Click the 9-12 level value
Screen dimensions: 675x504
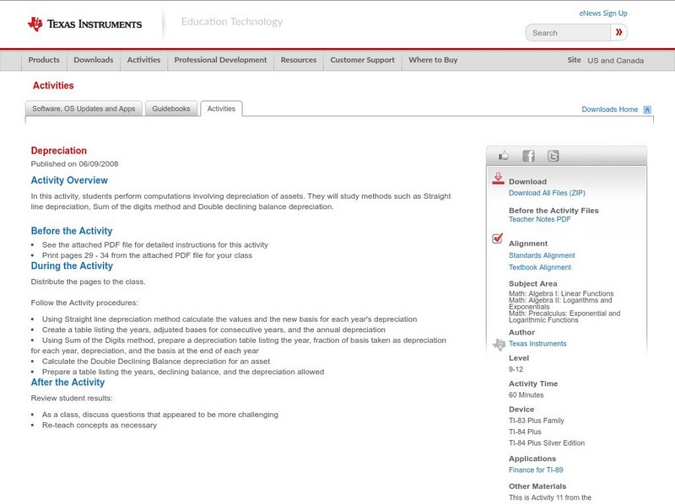[516, 369]
